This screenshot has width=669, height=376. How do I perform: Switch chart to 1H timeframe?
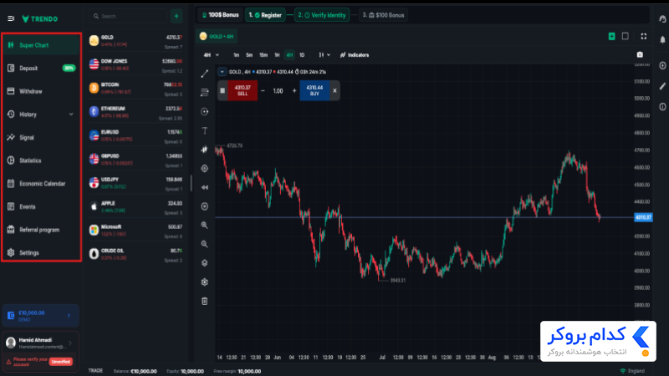(x=277, y=55)
